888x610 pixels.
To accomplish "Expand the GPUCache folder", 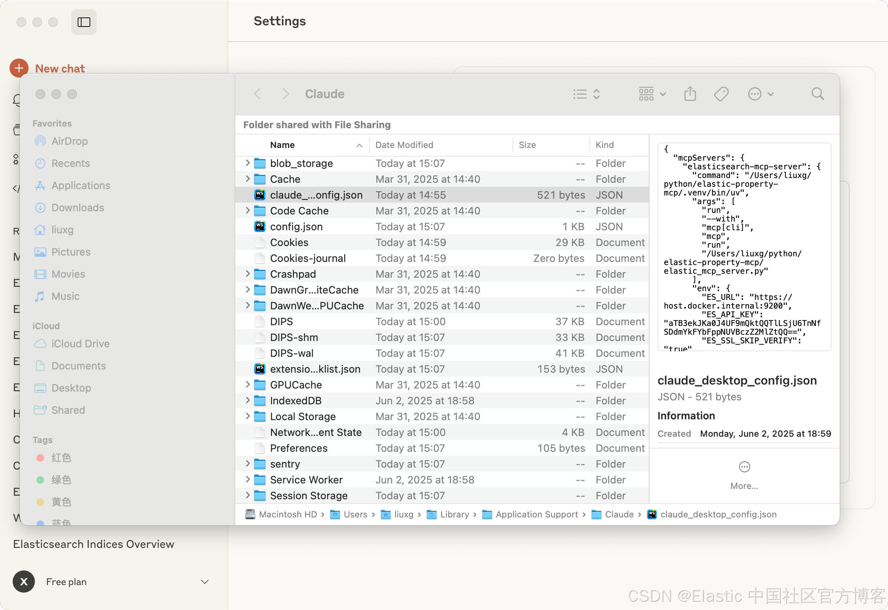I will pos(248,385).
